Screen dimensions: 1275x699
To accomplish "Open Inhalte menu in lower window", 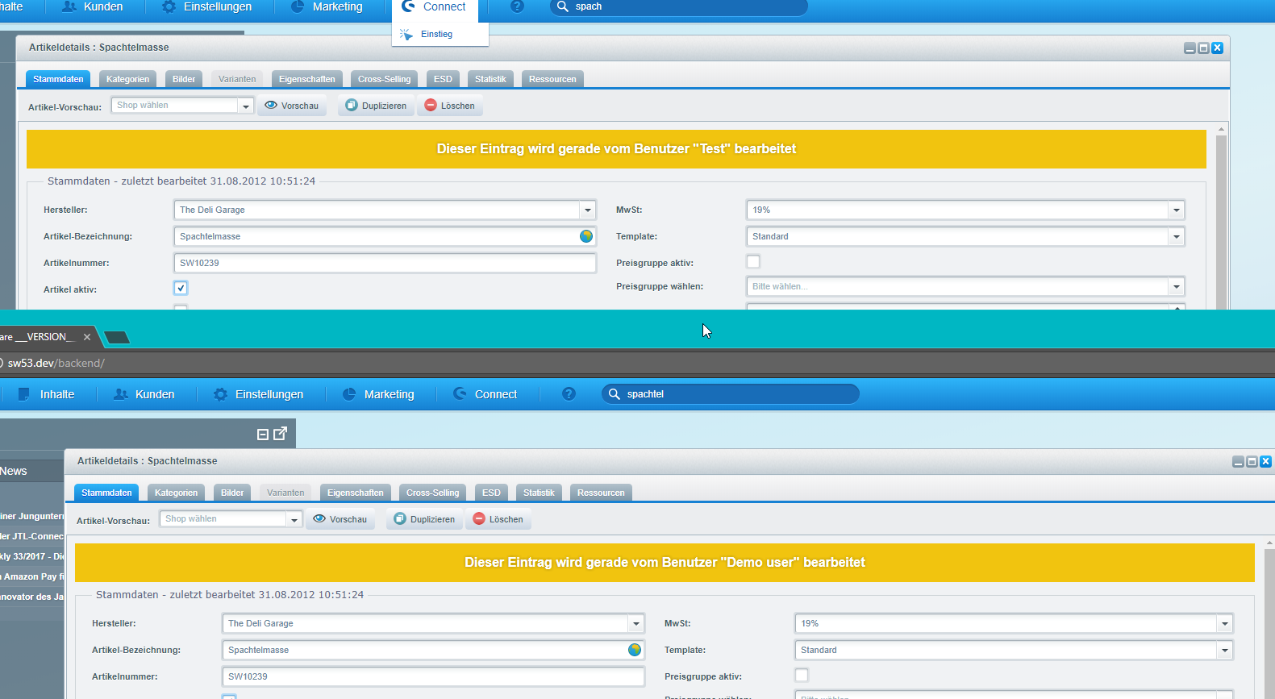I will tap(47, 394).
